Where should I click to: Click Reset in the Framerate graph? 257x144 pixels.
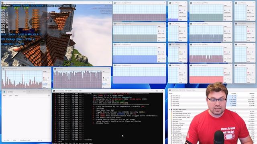[108, 84]
